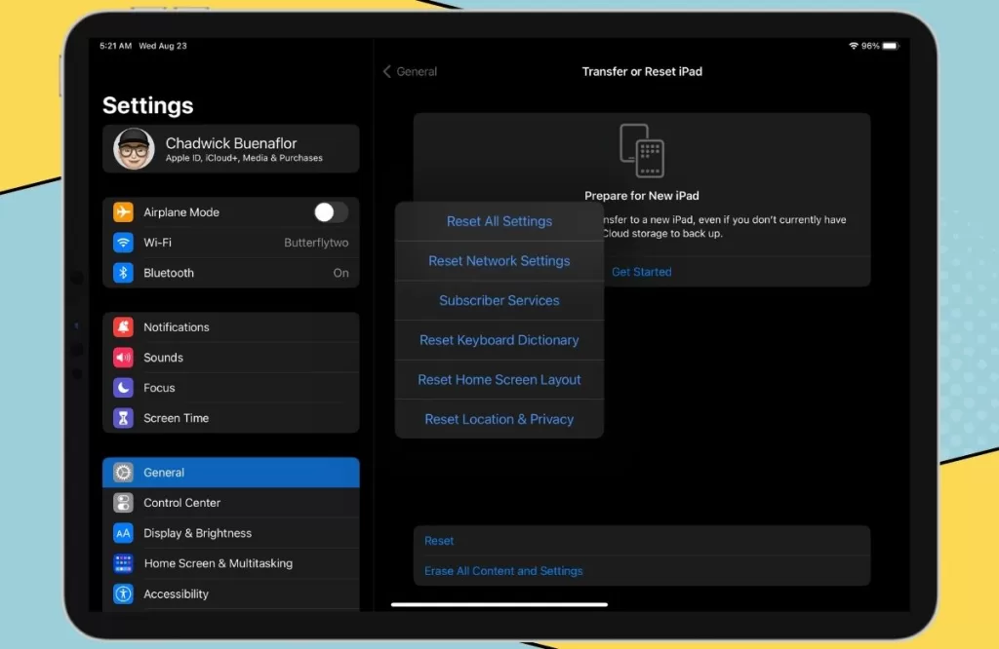Select Subscriber Services in the reset menu

pos(499,300)
